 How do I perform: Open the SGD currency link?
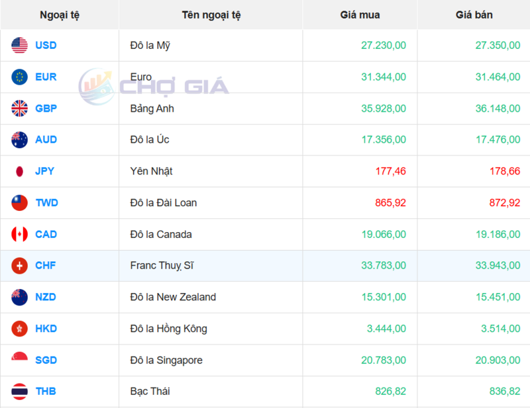click(x=46, y=360)
